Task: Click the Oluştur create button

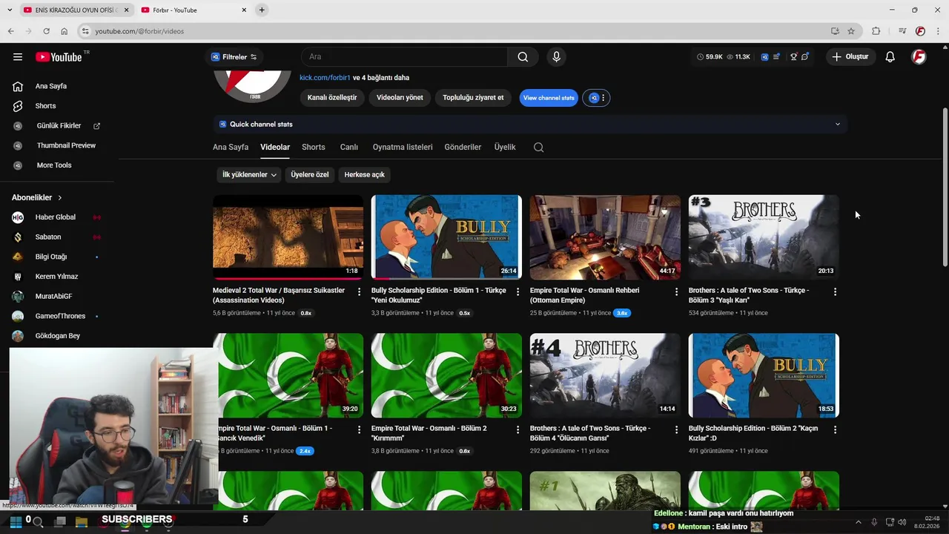Action: click(x=850, y=57)
